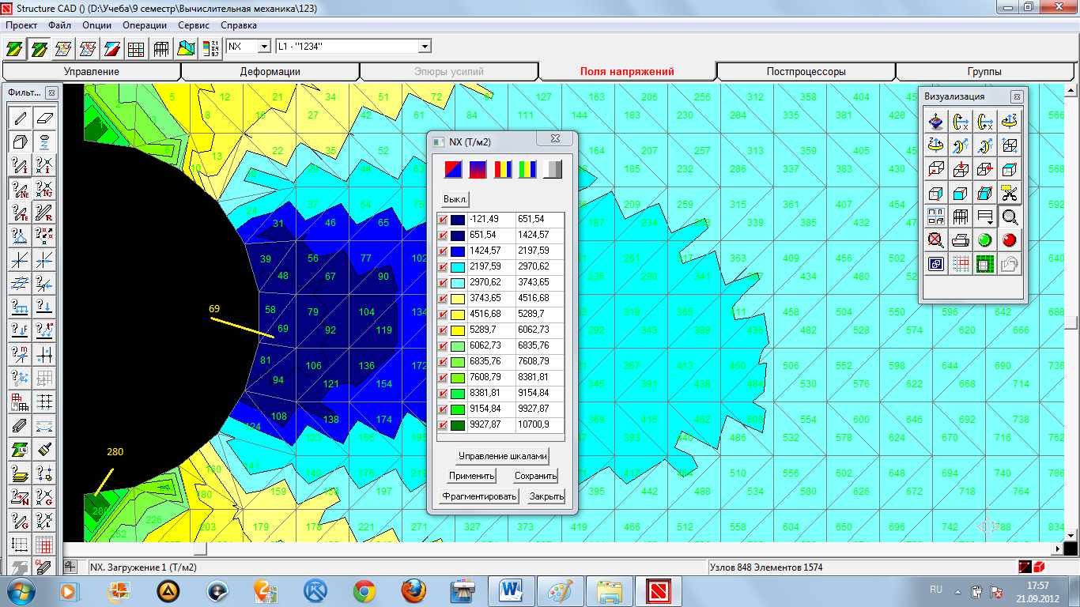Open the Проект menu
This screenshot has height=607, width=1080.
tap(21, 25)
